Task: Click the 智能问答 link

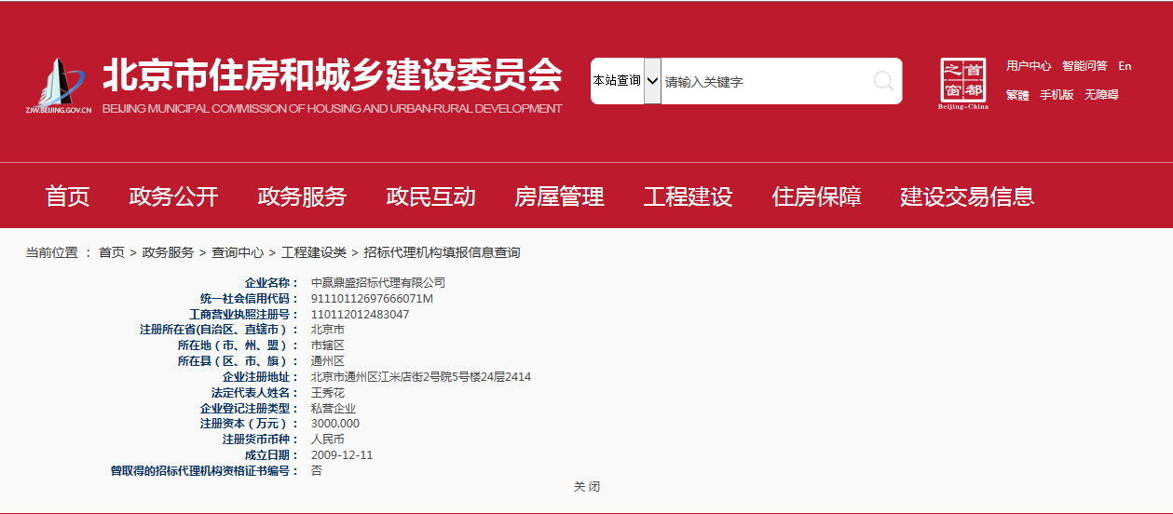Action: 1084,66
